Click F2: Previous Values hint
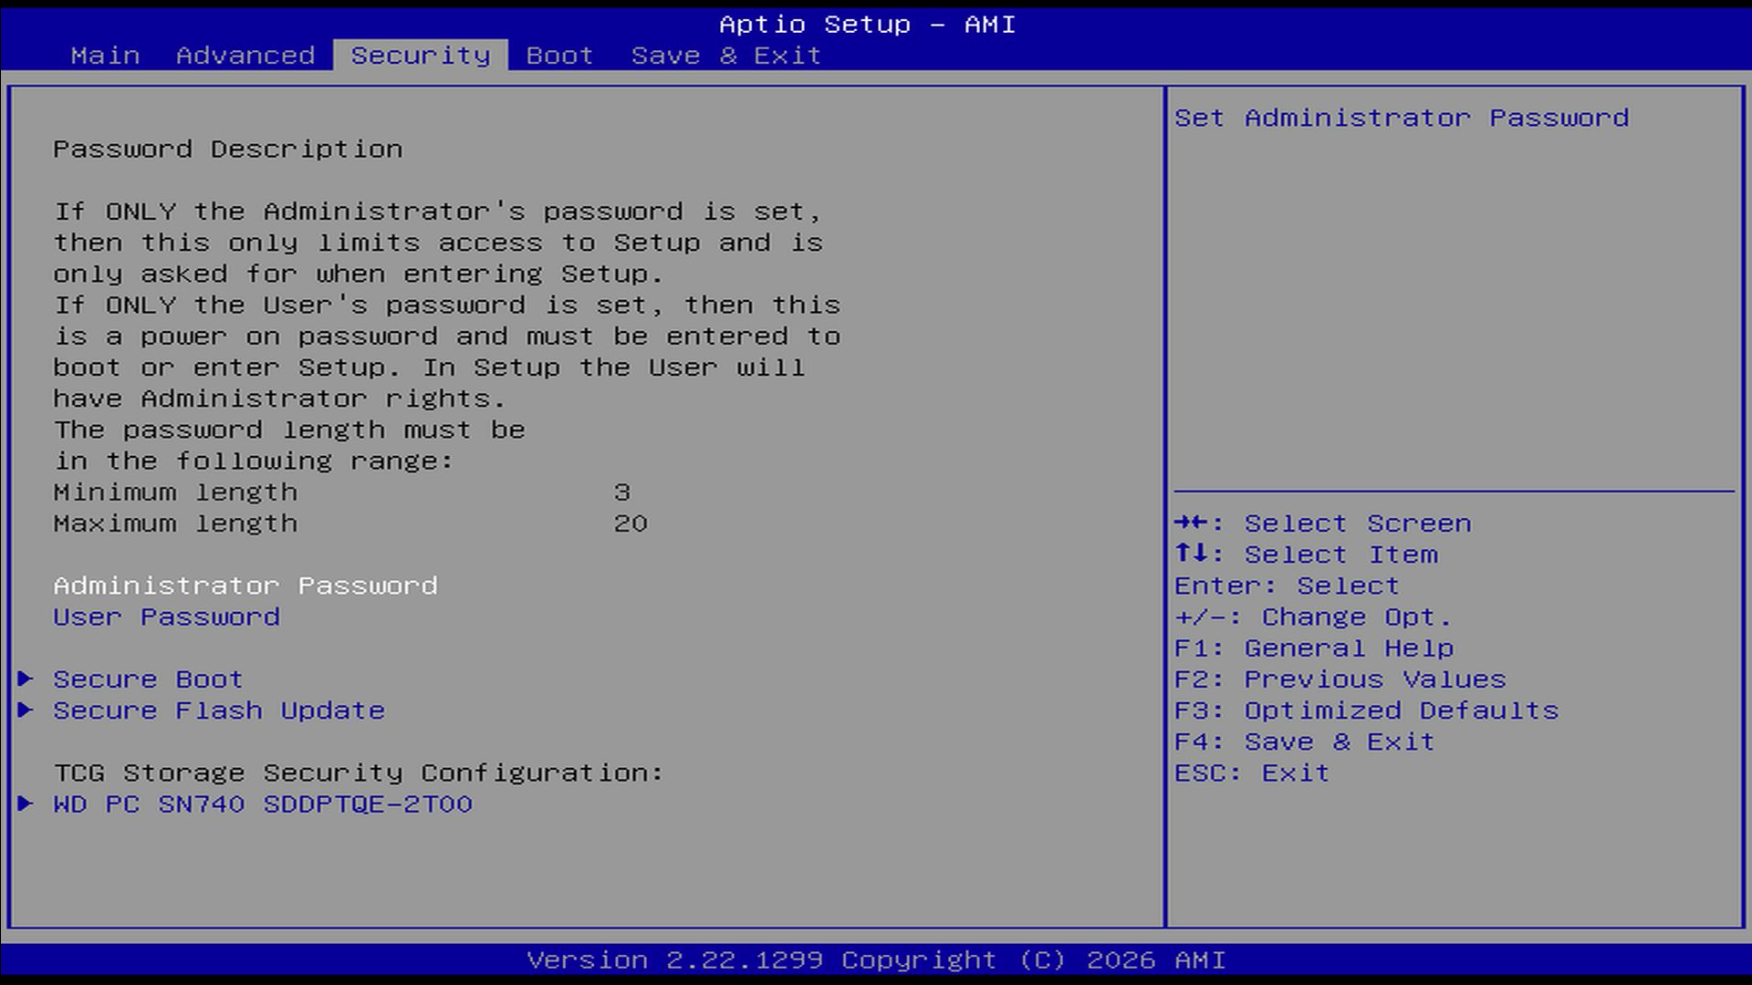Screen dimensions: 1752x985 (x=1340, y=679)
